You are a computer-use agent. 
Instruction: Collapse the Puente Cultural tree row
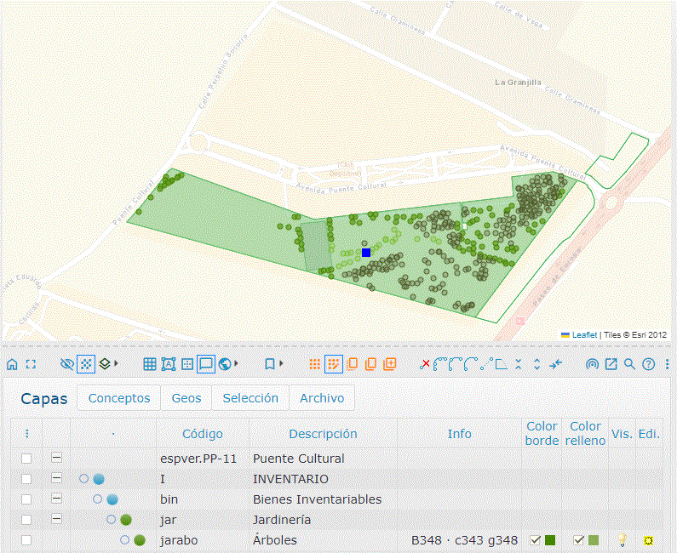(56, 459)
